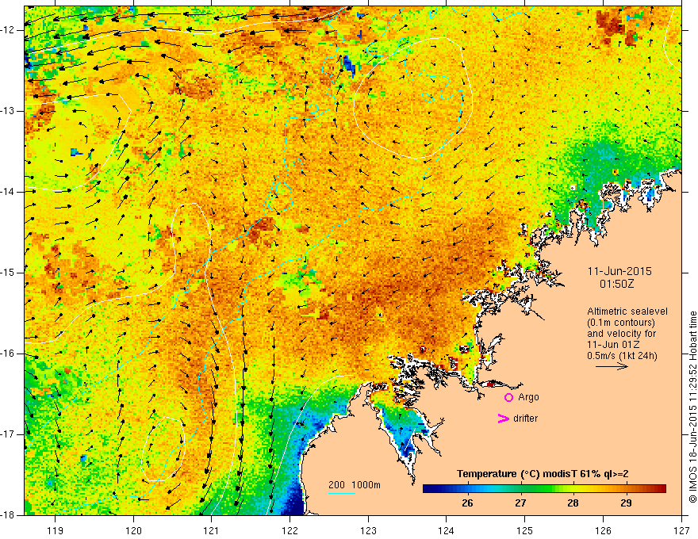This screenshot has height=539, width=698.
Task: Click the '-17' latitude axis label
Action: (8, 434)
